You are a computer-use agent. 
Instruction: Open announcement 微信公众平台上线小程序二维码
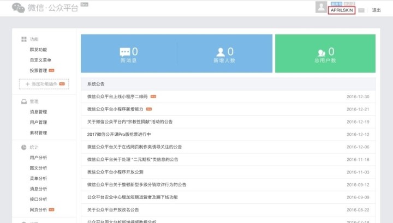(117, 97)
